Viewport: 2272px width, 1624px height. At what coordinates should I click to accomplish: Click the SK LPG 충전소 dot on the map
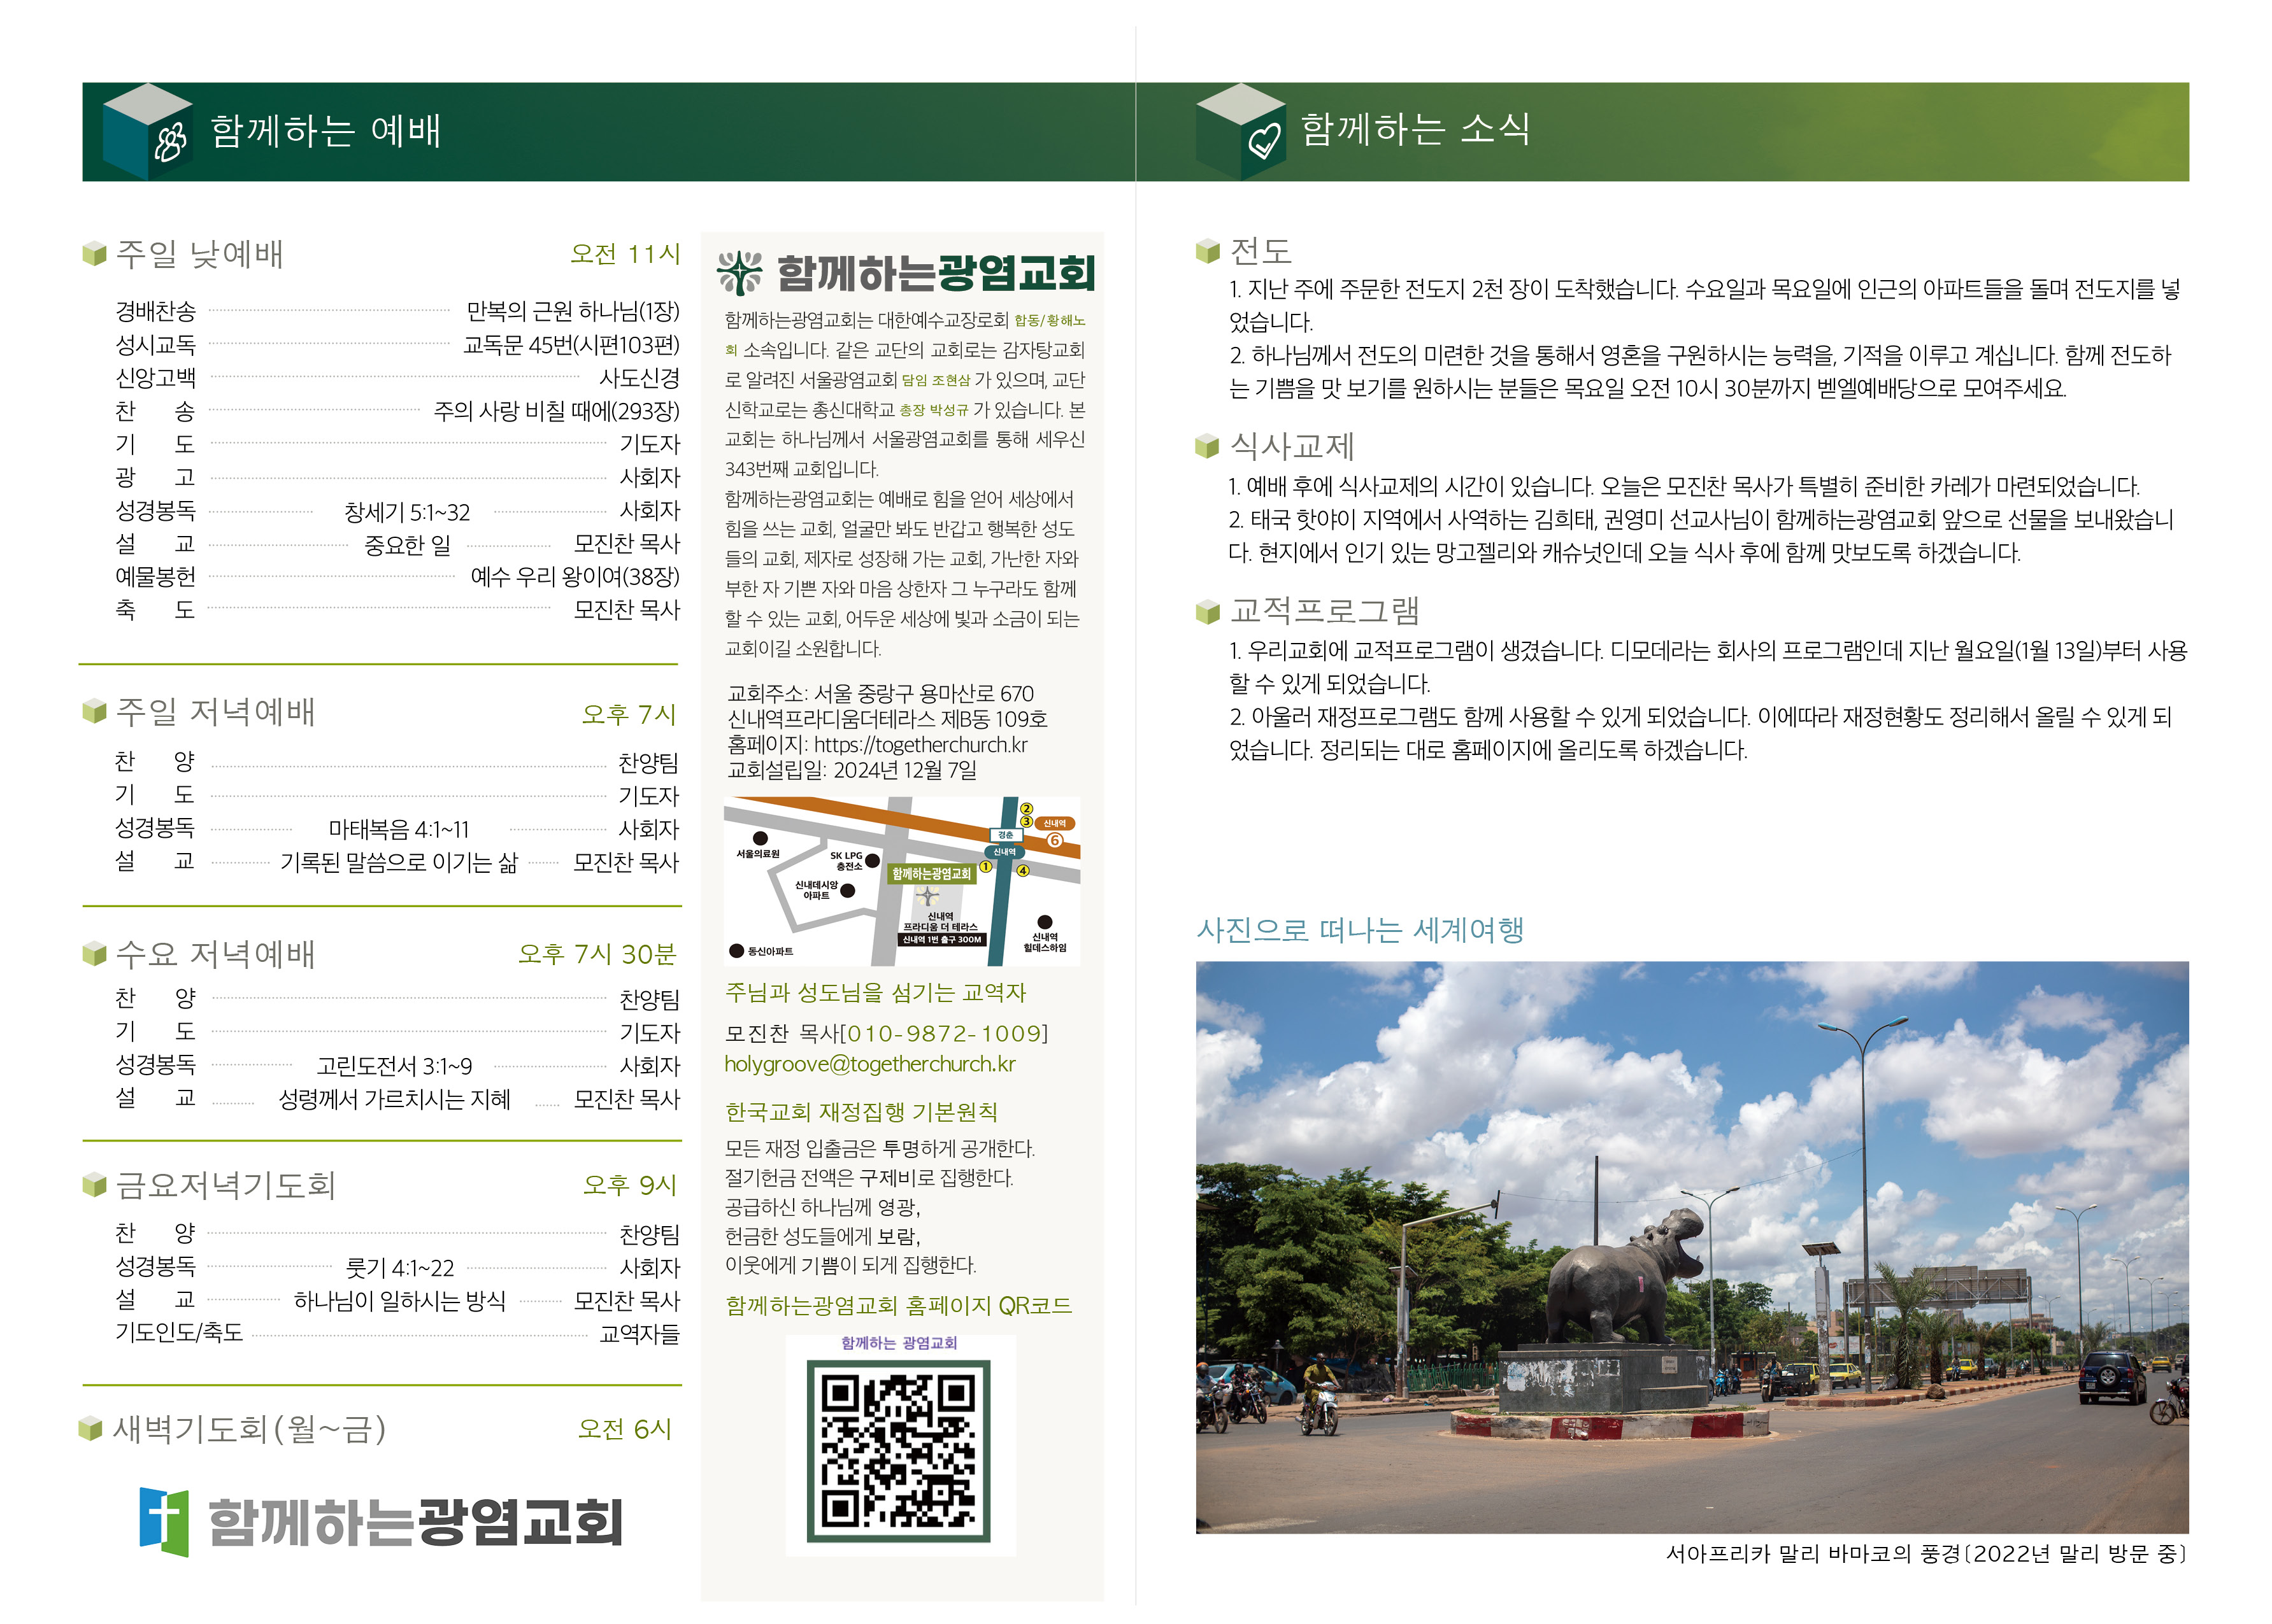tap(873, 860)
